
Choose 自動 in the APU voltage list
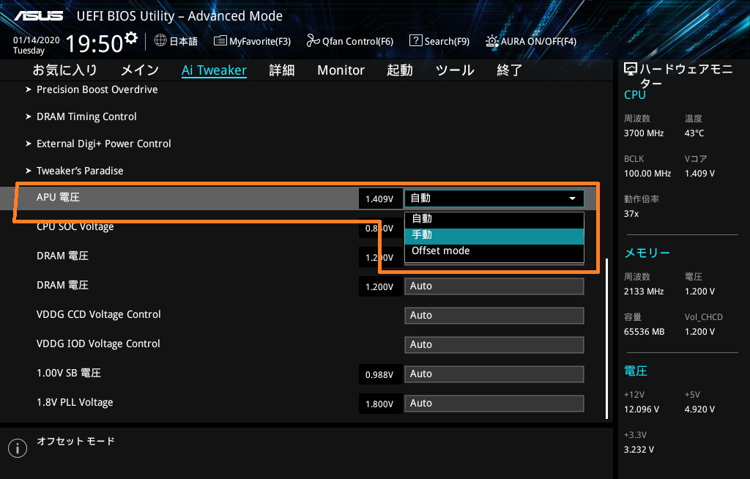[x=494, y=219]
